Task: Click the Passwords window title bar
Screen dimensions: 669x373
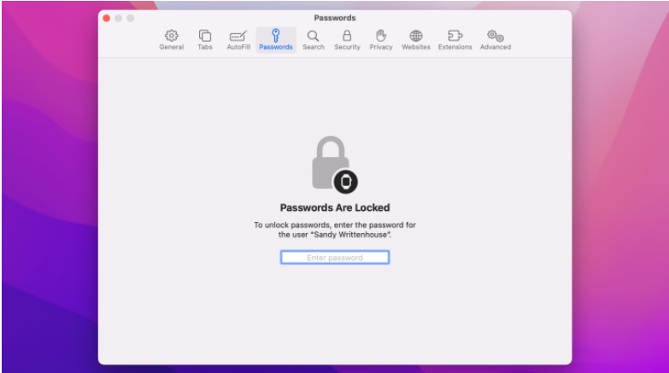Action: [335, 18]
